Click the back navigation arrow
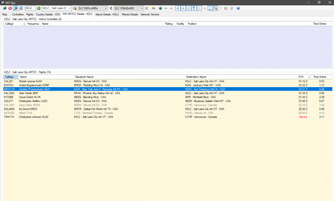 [x=166, y=8]
